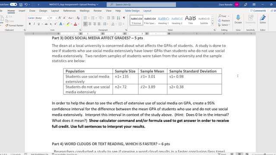Apply the red font color
Image resolution: width=276 pixels, height=155 pixels.
point(75,24)
